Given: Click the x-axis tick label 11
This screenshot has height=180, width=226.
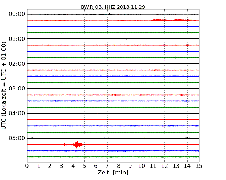Looking at the screenshot, I should [x=153, y=166].
